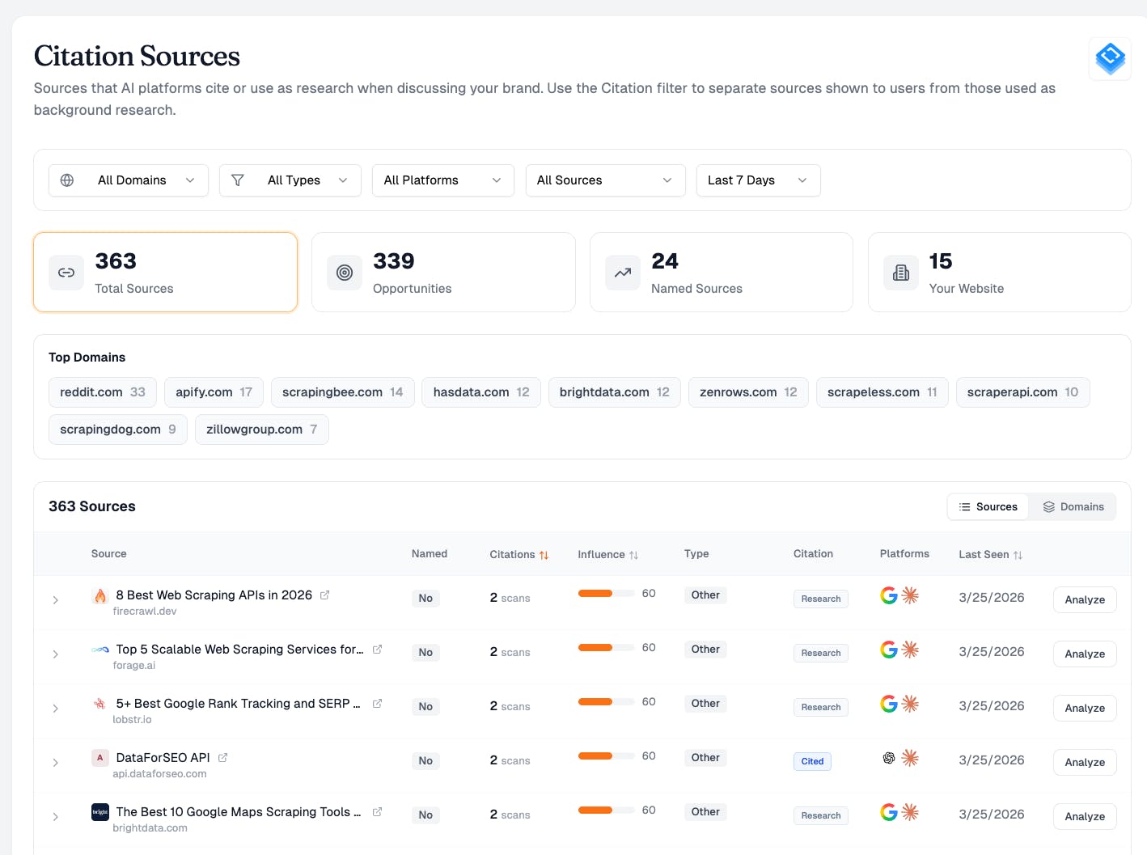Click influence bar of the DataForSEO row
This screenshot has width=1147, height=855.
pyautogui.click(x=606, y=756)
